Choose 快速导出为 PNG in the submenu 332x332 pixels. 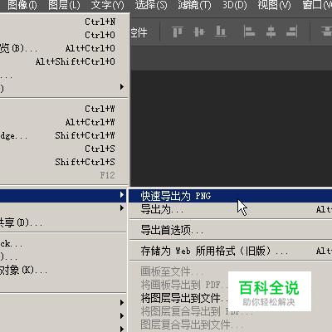point(230,196)
